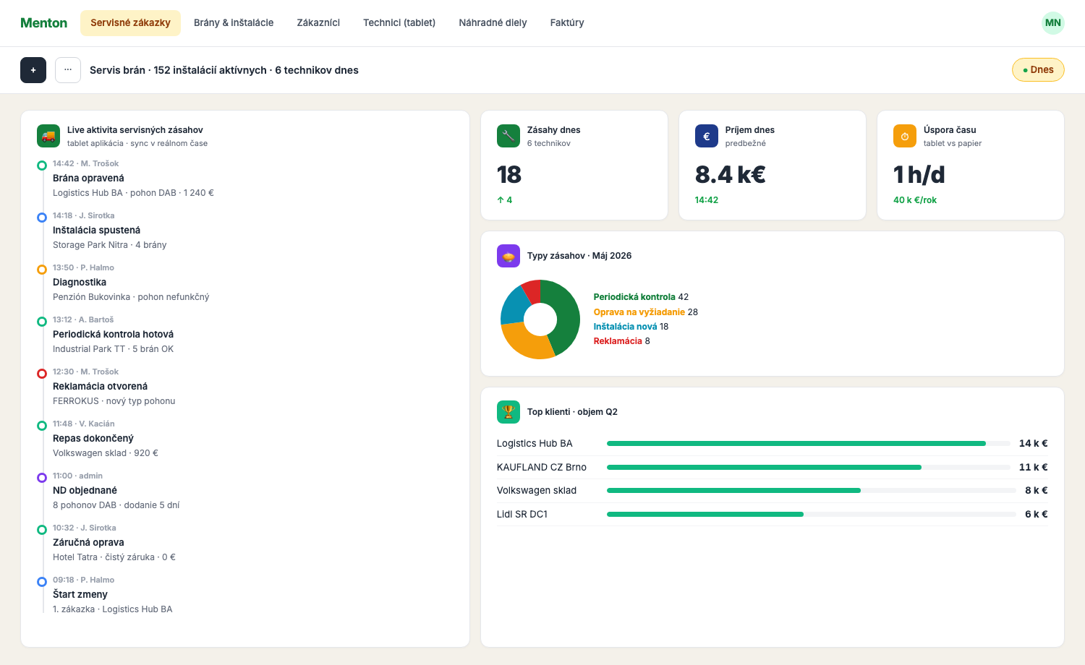Click timeline dot for ND objednané
This screenshot has width=1085, height=665.
42,478
